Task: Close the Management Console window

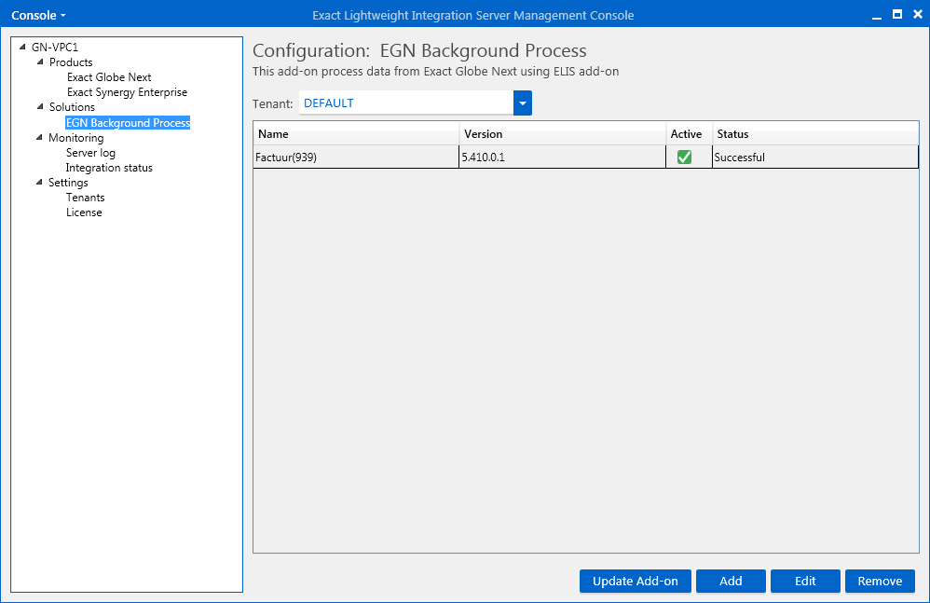Action: pos(918,14)
